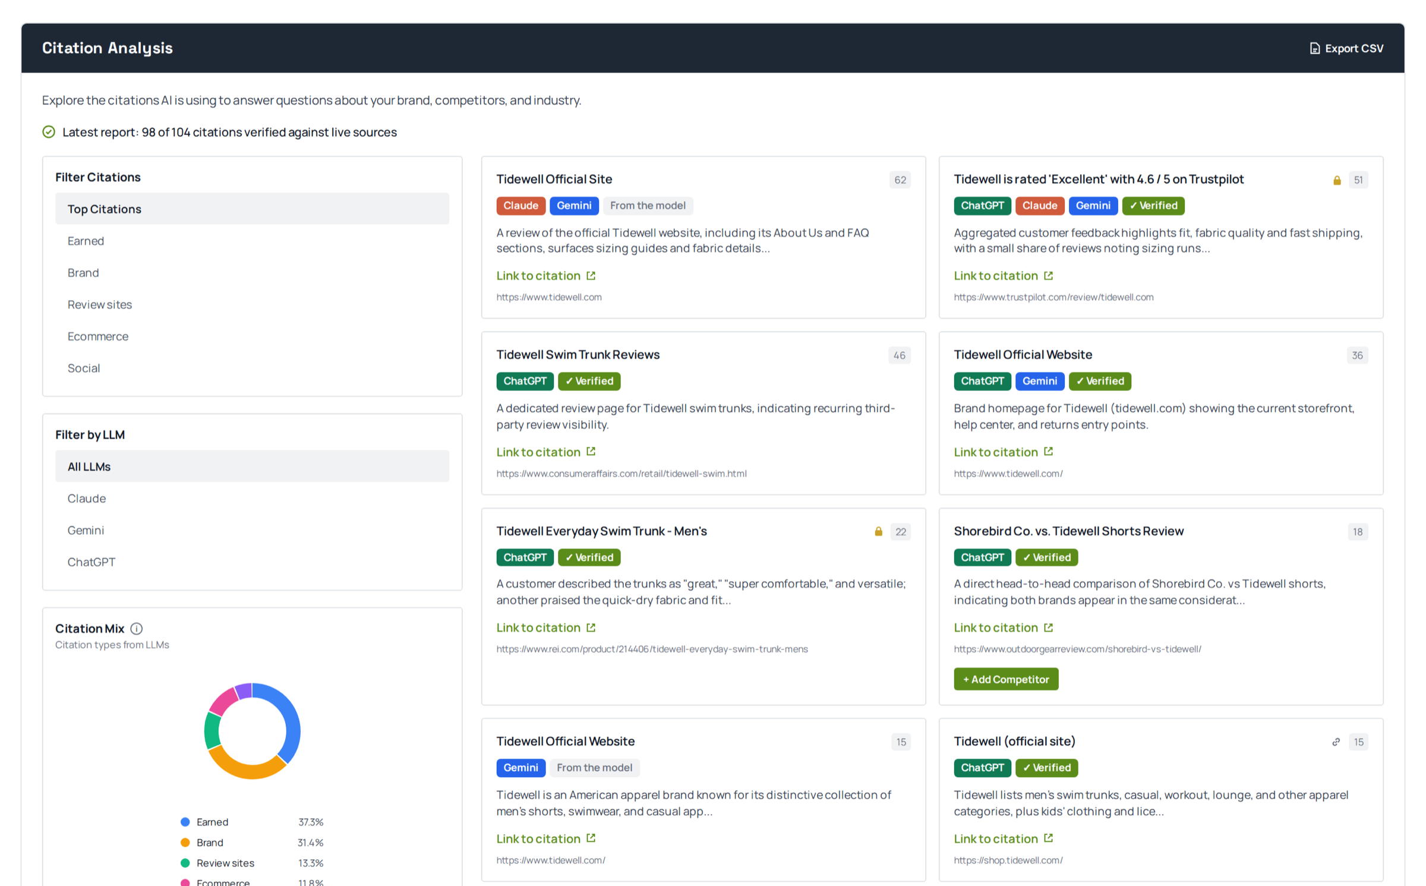The width and height of the screenshot is (1426, 886).
Task: Click the orange Brand legend dot
Action: (x=185, y=842)
